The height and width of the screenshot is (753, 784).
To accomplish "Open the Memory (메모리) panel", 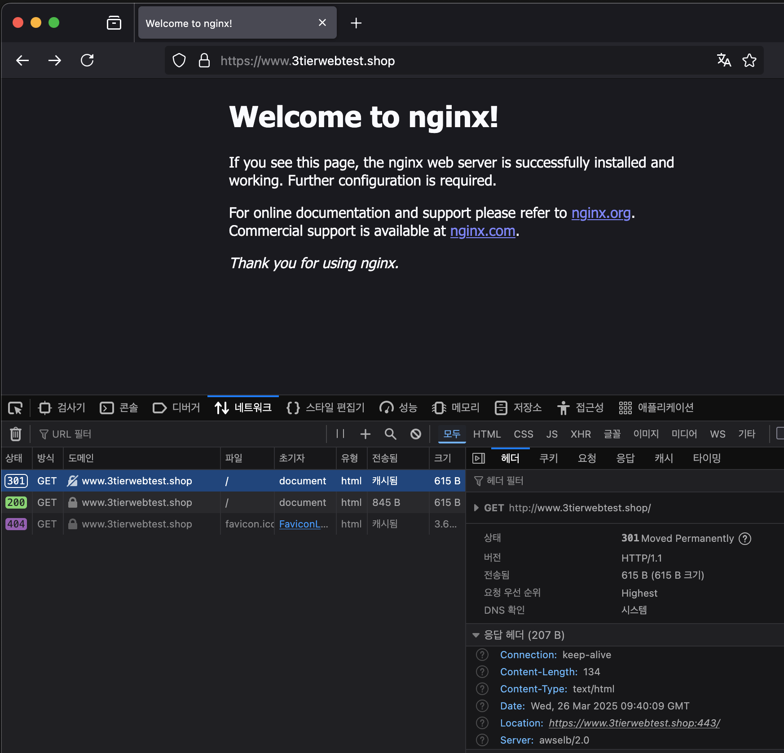I will point(456,408).
